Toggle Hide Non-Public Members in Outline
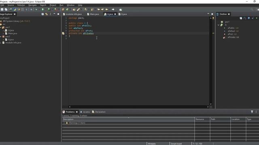The image size is (259, 145). pyautogui.click(x=257, y=18)
